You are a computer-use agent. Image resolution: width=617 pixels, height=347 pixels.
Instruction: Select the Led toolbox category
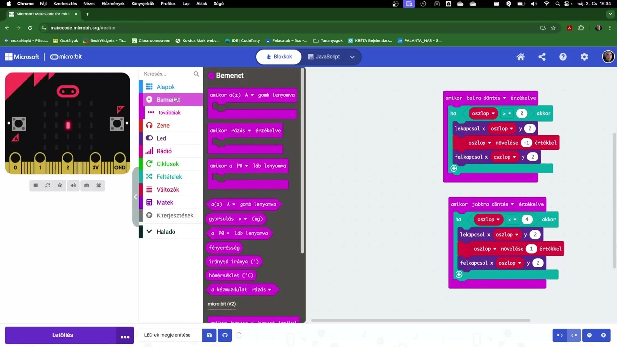[171, 138]
